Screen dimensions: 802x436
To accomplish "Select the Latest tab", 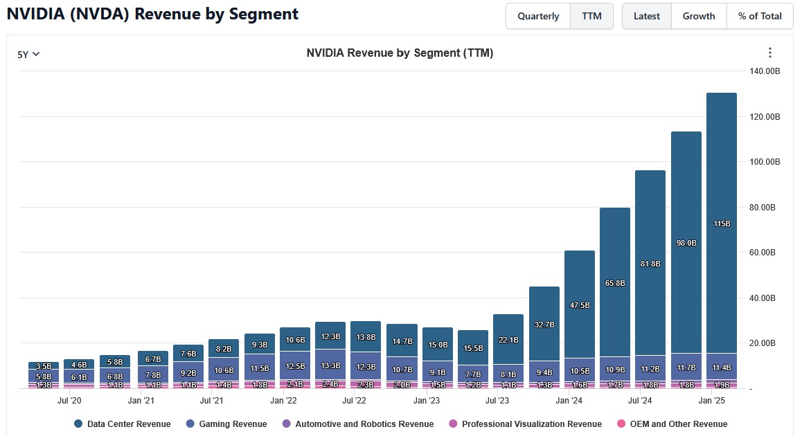I will click(x=646, y=16).
